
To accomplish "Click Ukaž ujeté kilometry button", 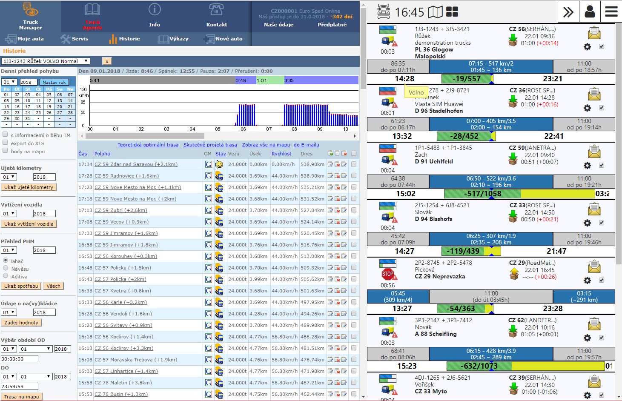I will point(29,187).
